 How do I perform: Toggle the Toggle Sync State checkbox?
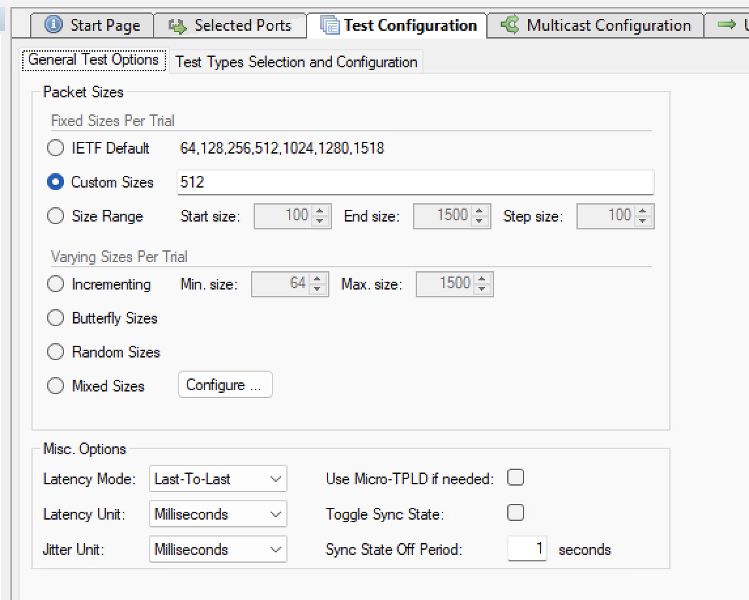pyautogui.click(x=516, y=513)
